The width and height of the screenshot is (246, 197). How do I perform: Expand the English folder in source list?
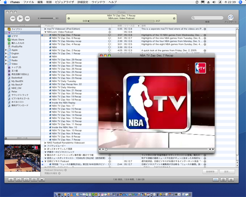[x=6, y=53]
